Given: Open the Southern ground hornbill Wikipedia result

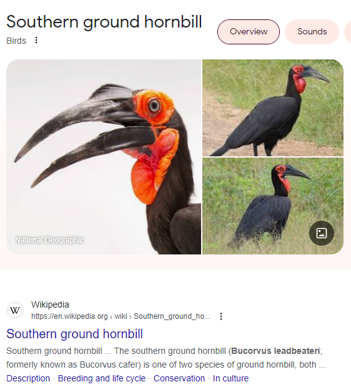Looking at the screenshot, I should pyautogui.click(x=74, y=334).
